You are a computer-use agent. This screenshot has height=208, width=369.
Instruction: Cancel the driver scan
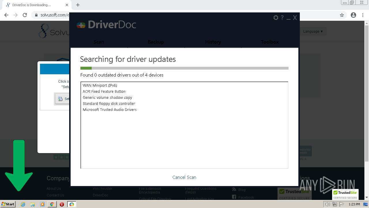(x=184, y=177)
